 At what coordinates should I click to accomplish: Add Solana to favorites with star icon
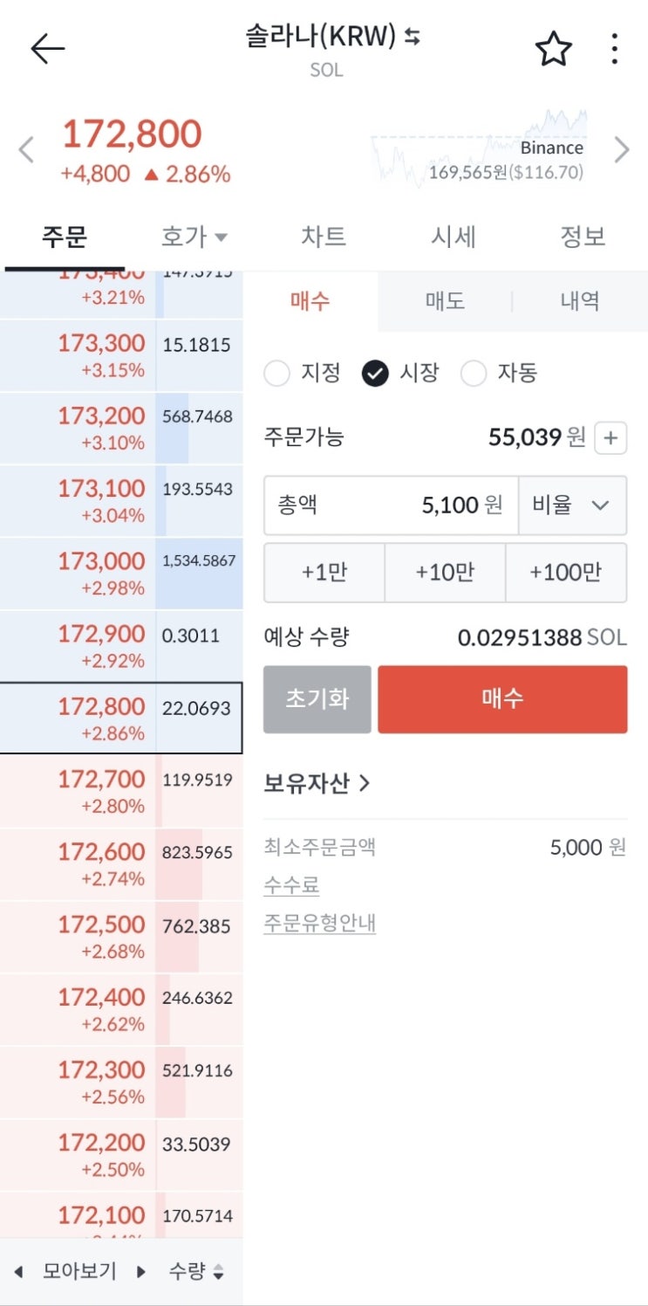(553, 49)
